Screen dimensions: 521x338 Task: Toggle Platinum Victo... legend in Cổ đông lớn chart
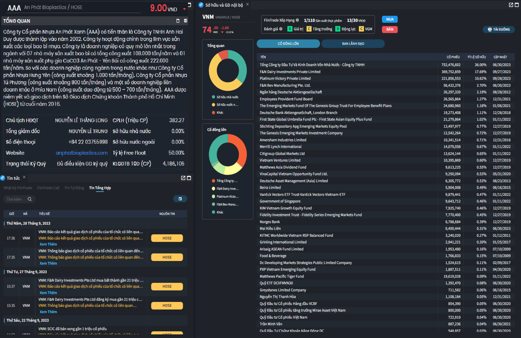(225, 196)
